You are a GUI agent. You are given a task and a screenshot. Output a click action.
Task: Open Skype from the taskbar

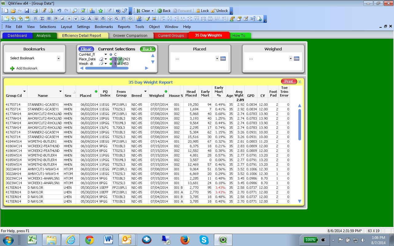click(204, 240)
